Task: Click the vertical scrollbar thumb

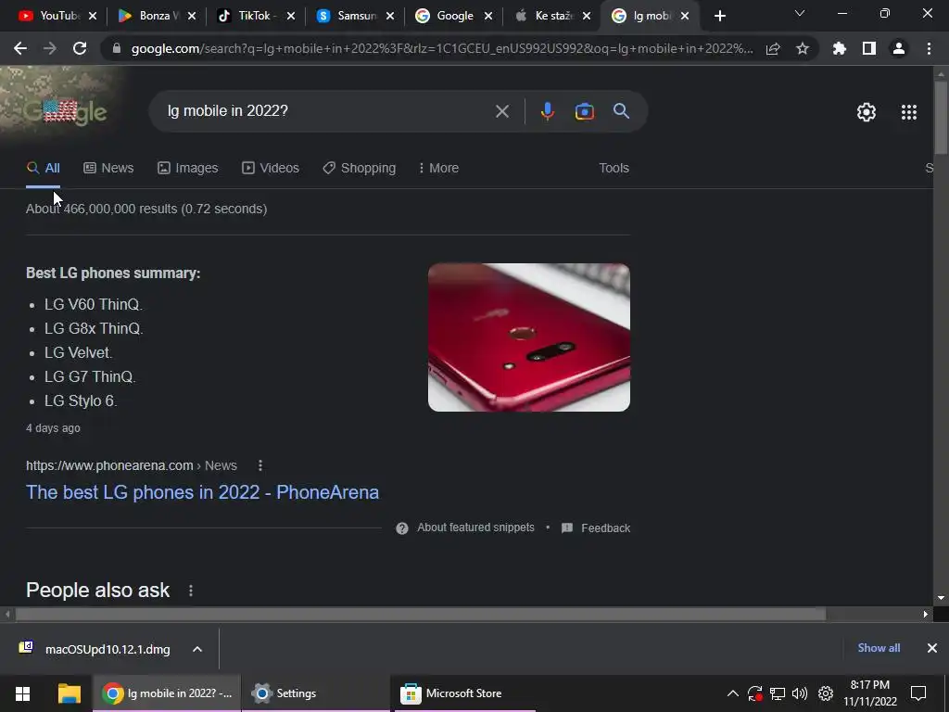Action: coord(941,118)
